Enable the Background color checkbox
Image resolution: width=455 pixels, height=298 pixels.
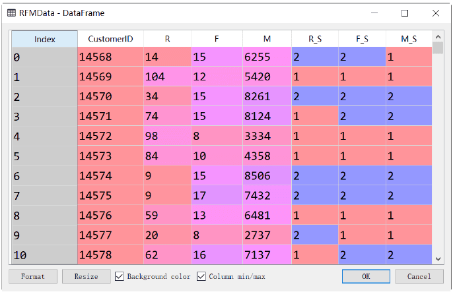click(x=120, y=276)
